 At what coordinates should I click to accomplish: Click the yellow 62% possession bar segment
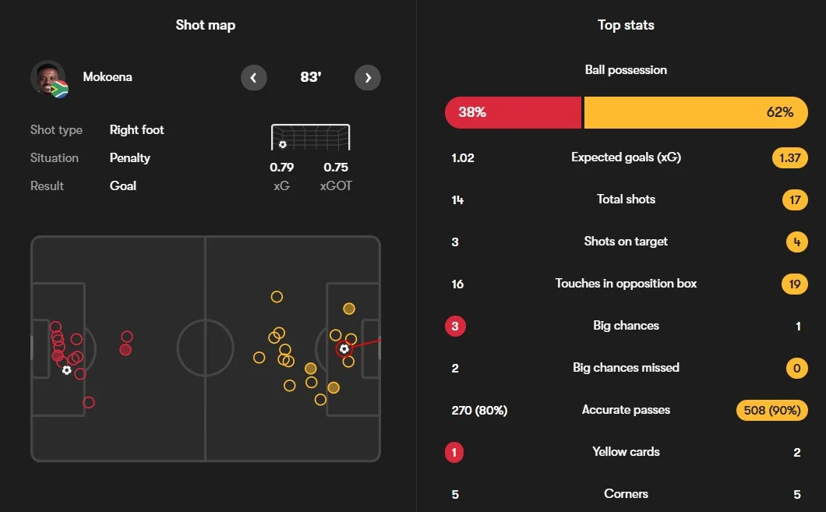pos(696,112)
